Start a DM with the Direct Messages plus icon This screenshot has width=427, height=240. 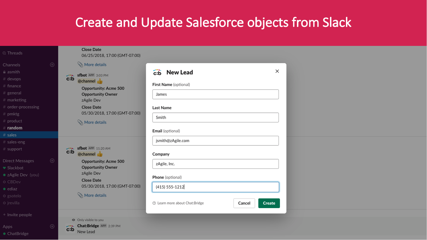point(52,160)
